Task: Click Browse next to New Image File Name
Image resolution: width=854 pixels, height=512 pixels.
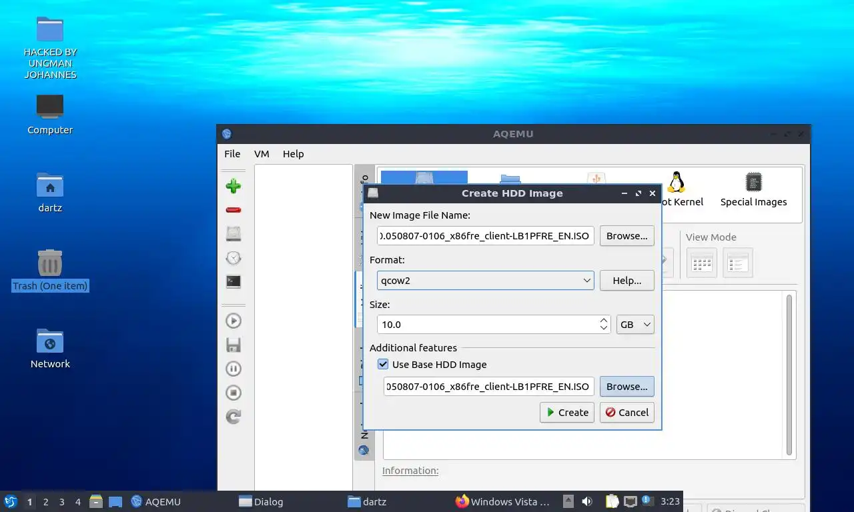Action: tap(626, 236)
